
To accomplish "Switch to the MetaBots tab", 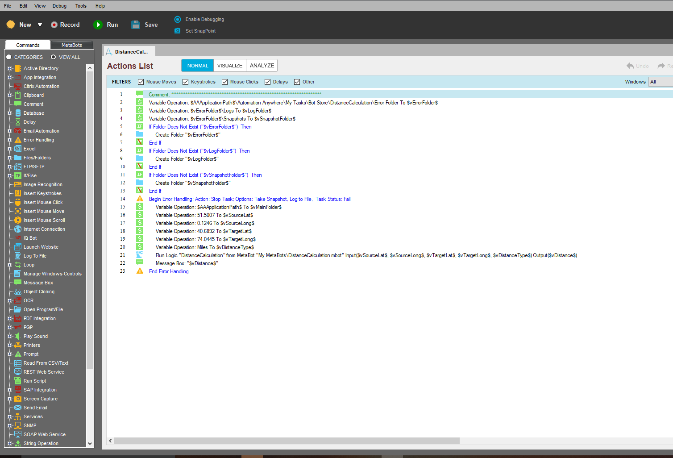I will [x=71, y=45].
